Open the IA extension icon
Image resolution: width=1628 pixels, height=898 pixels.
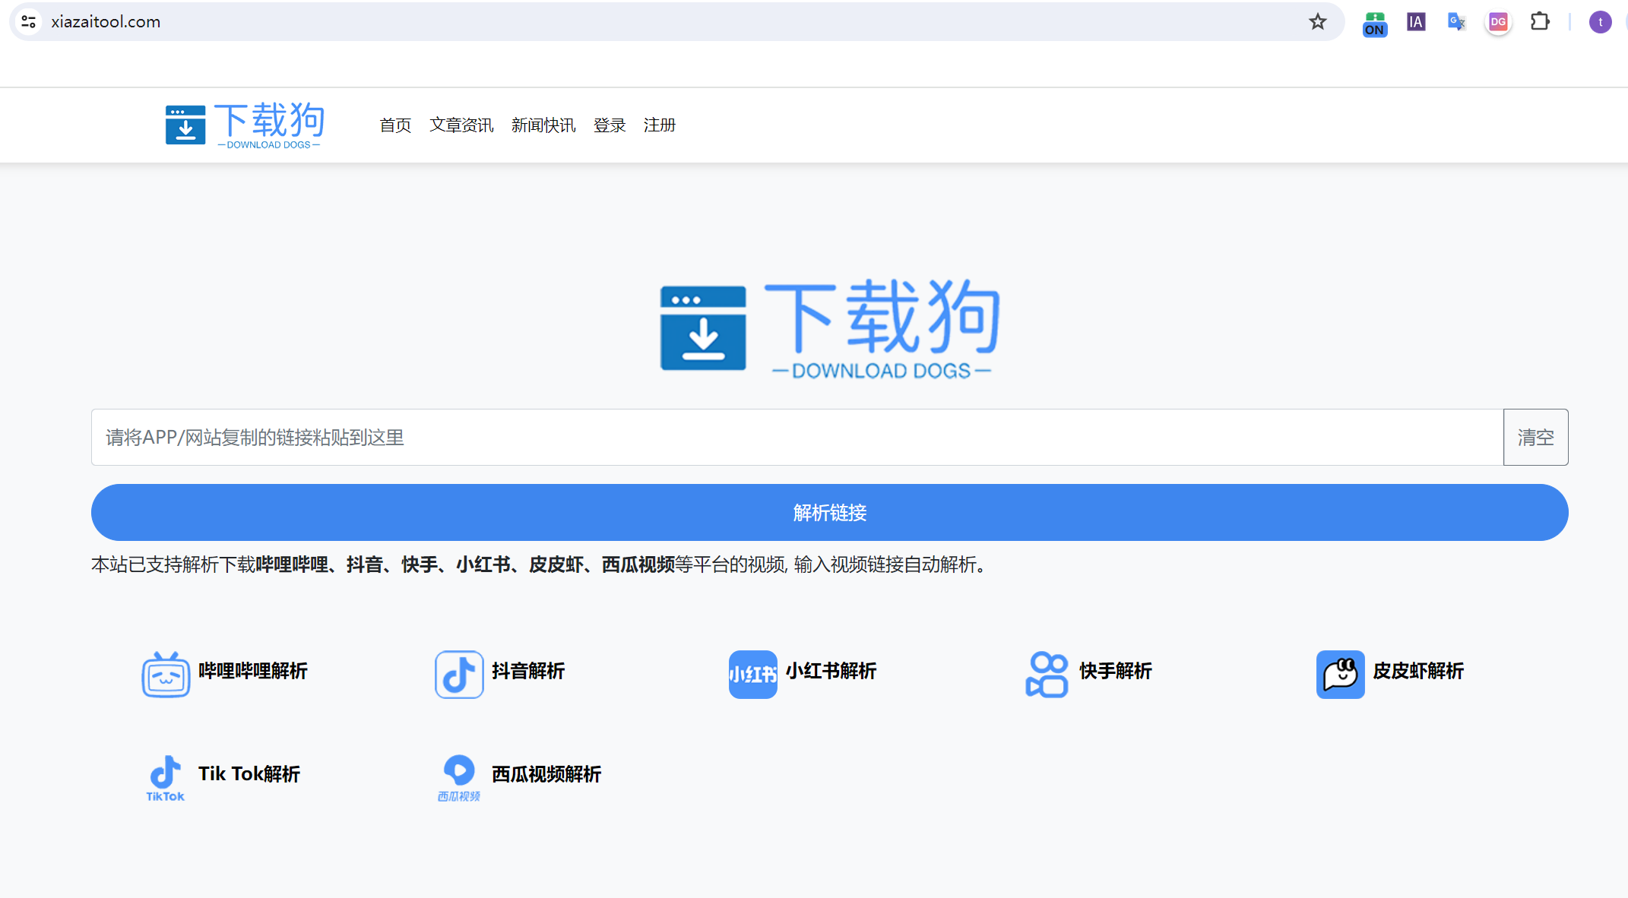pos(1416,22)
